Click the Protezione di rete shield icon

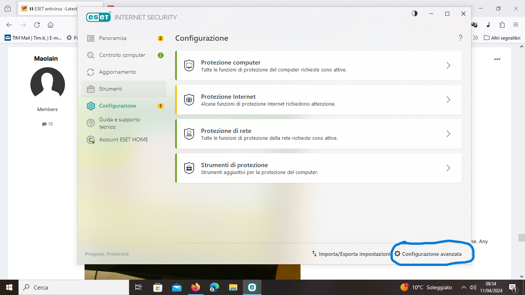[189, 134]
